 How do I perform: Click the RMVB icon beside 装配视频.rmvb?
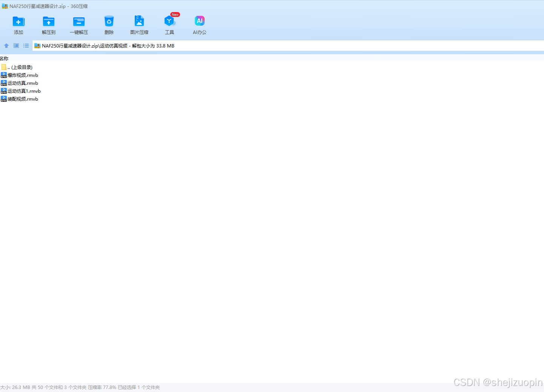click(x=4, y=99)
